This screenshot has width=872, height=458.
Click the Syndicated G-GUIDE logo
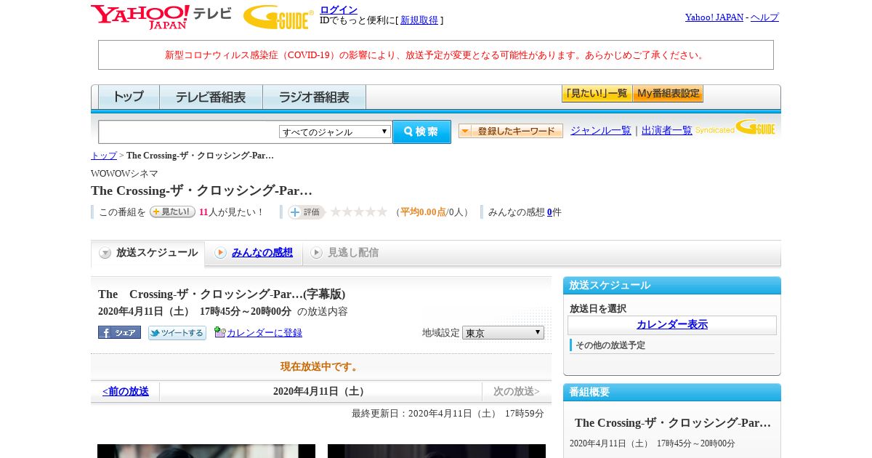tap(735, 128)
